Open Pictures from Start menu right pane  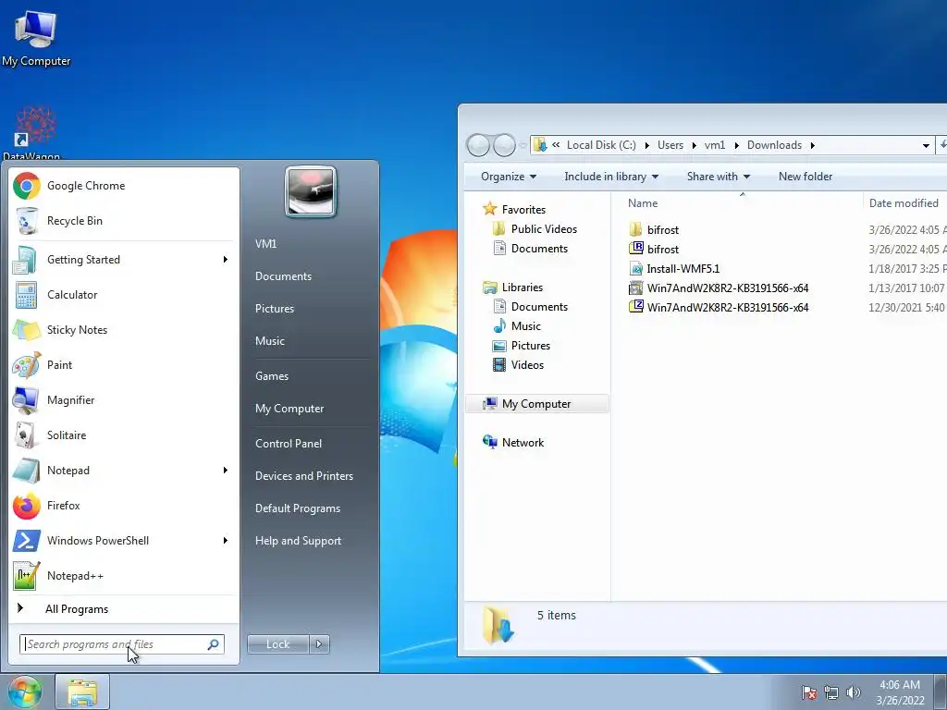coord(275,309)
